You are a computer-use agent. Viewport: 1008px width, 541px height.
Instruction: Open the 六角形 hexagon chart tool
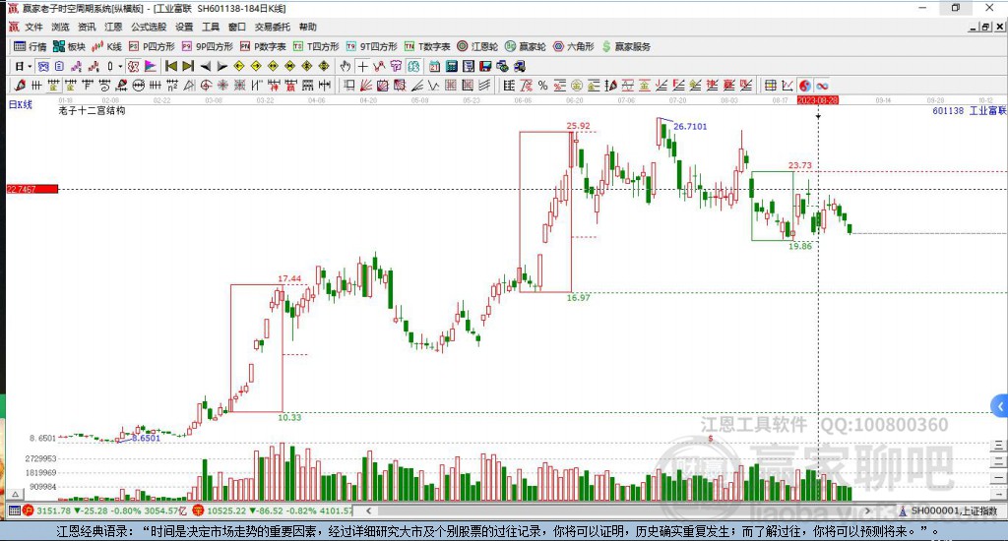[574, 46]
